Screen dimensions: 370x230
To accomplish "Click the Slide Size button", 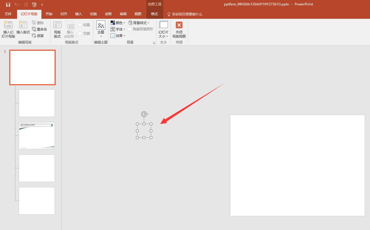I will pyautogui.click(x=163, y=29).
